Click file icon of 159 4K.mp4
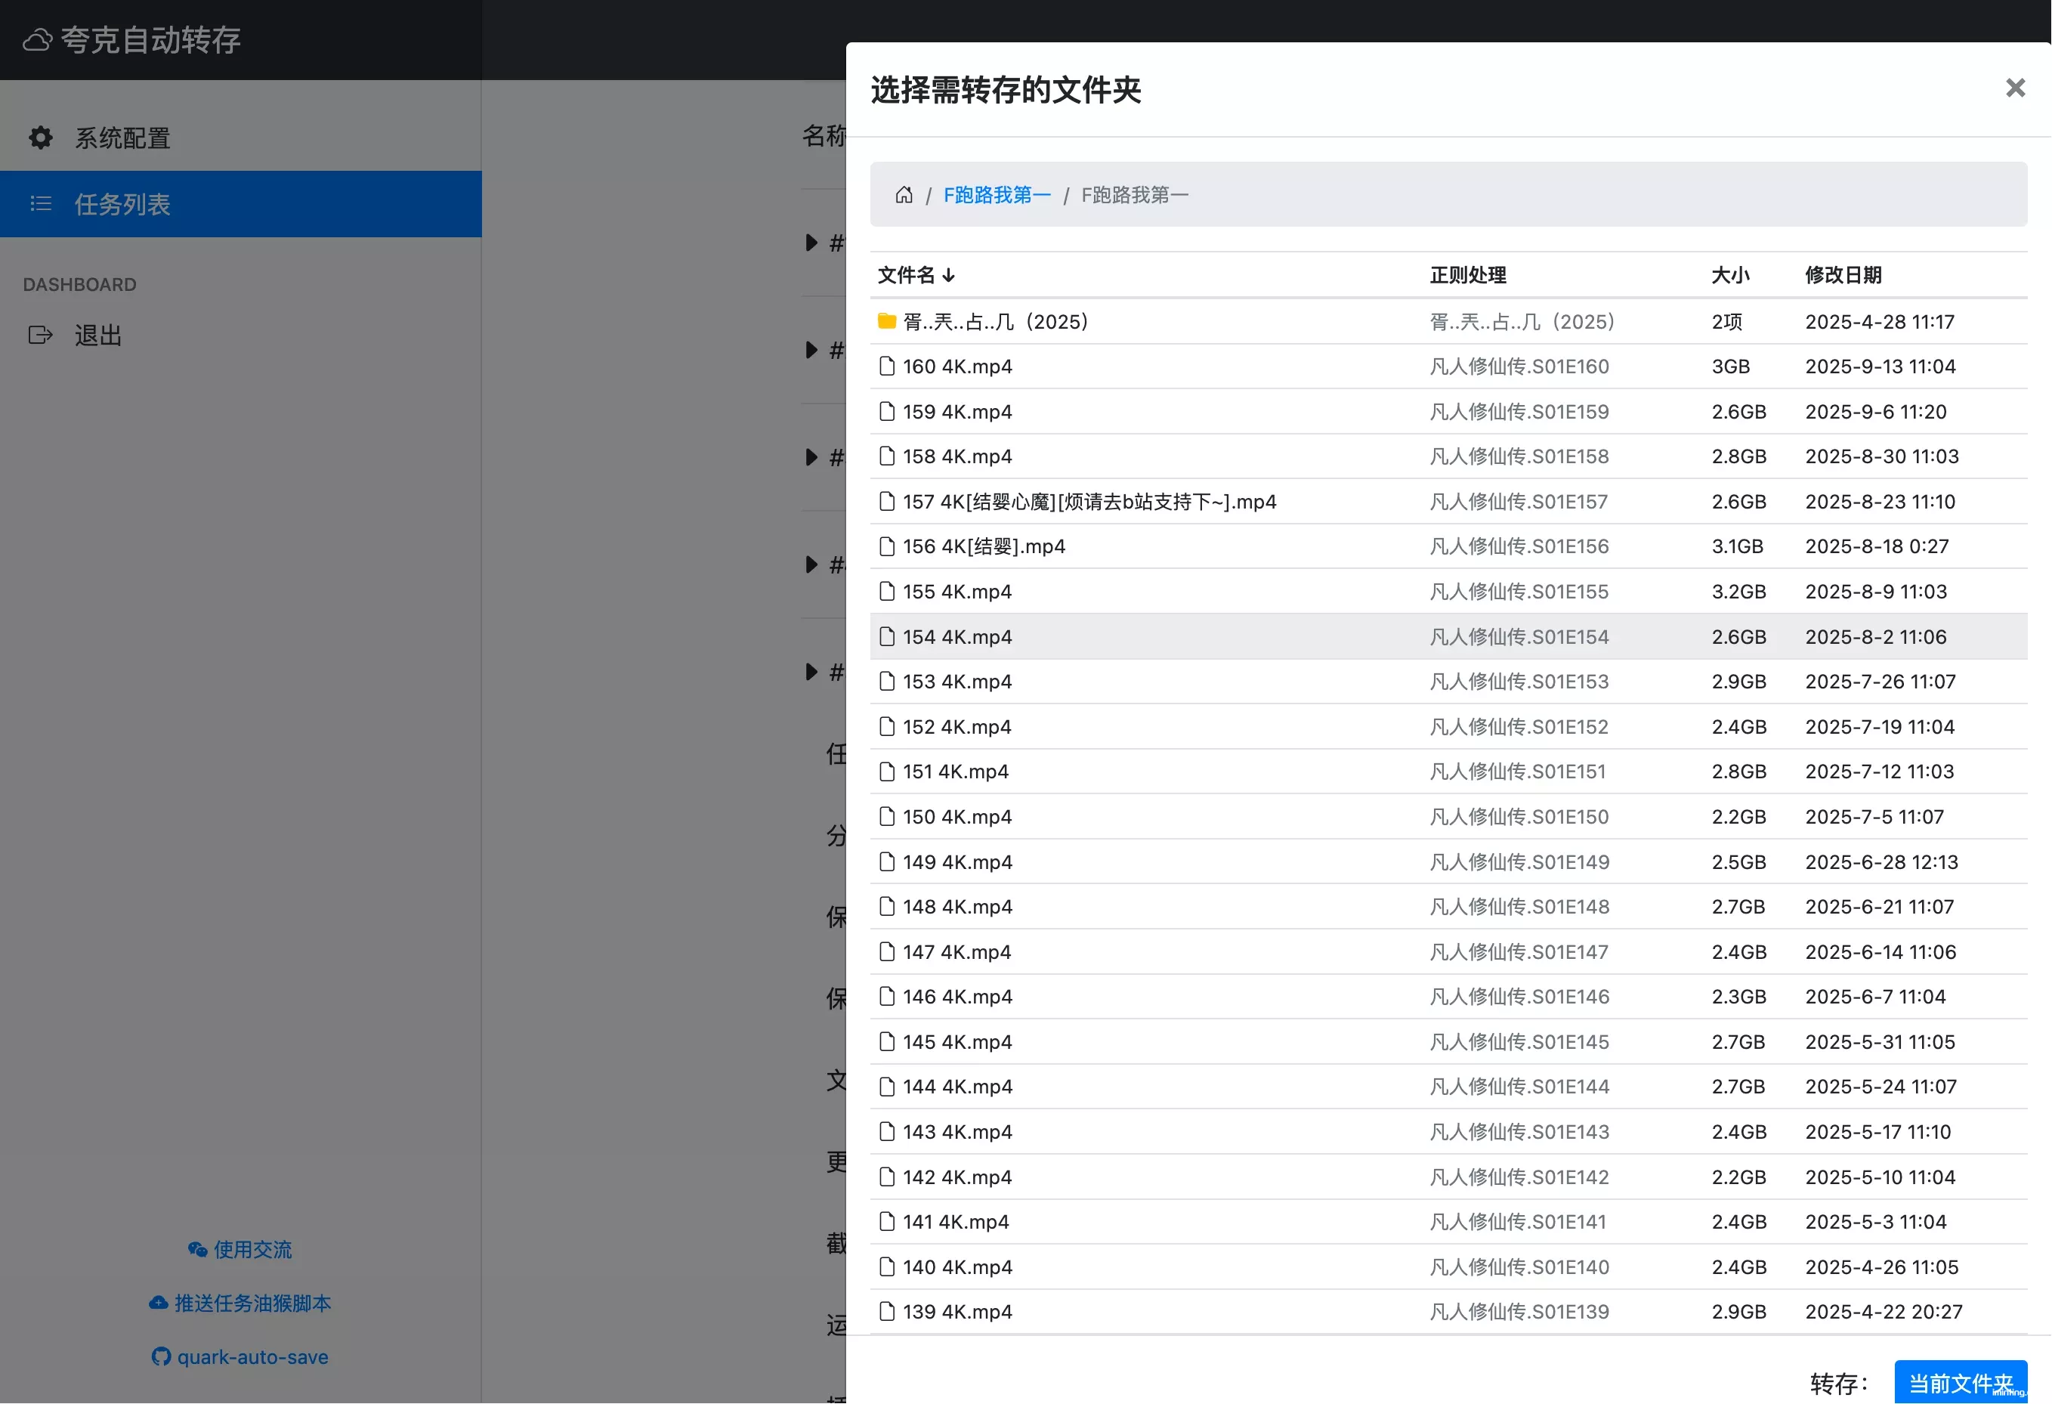This screenshot has width=2052, height=1404. click(886, 410)
